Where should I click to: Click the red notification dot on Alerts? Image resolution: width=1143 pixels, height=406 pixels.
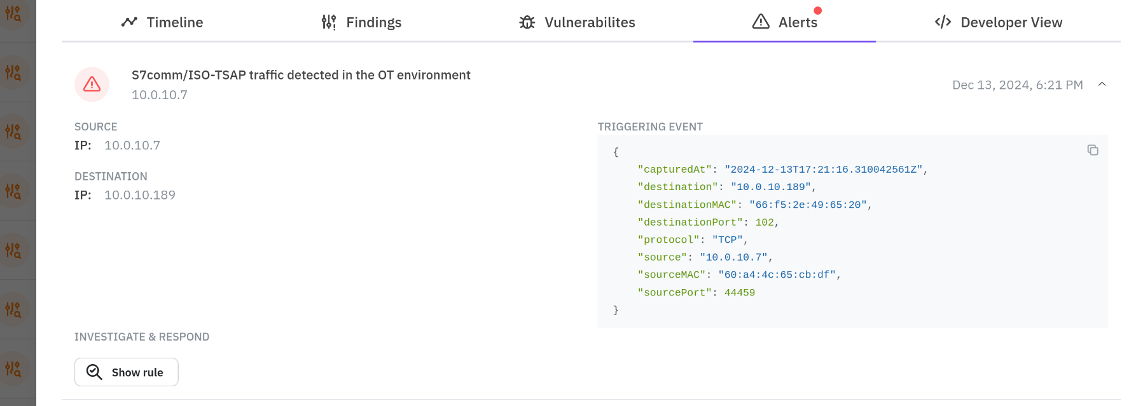[818, 10]
